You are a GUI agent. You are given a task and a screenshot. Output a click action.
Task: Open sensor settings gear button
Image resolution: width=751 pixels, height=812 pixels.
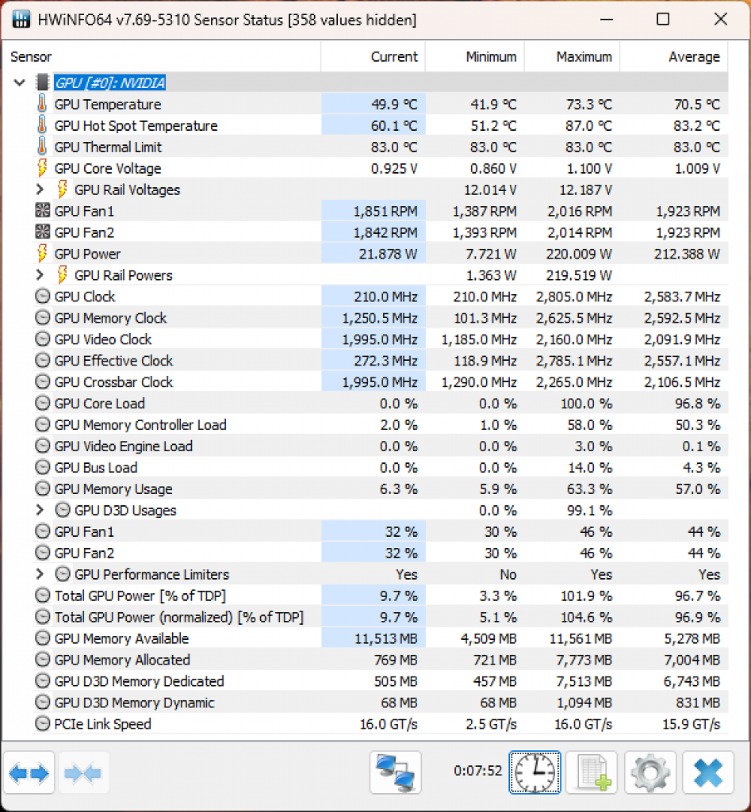(650, 772)
